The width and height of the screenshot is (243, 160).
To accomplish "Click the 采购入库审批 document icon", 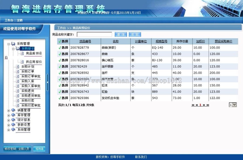I will click(x=18, y=86).
